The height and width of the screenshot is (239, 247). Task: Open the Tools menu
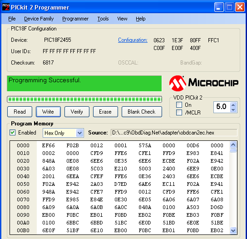(x=103, y=19)
